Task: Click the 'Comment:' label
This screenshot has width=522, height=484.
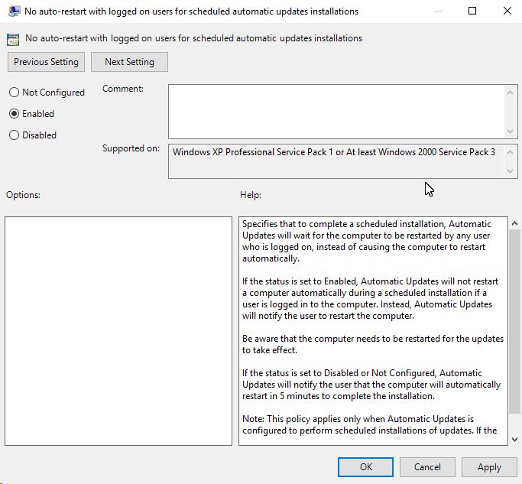Action: pos(123,89)
